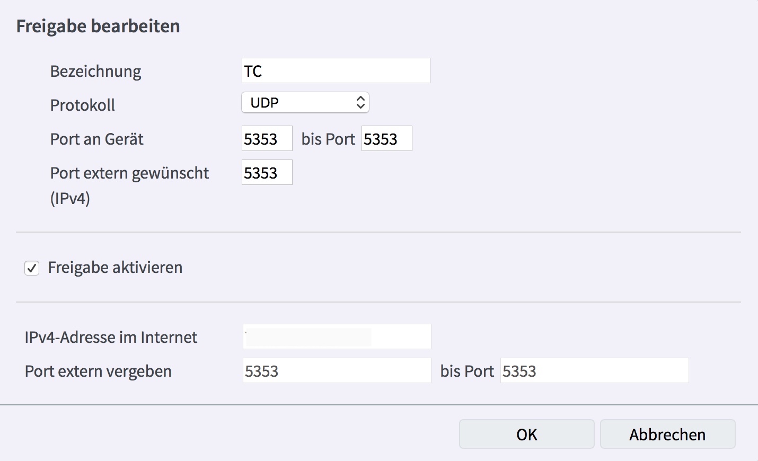Viewport: 758px width, 461px height.
Task: Click the Port extern gewünscht input field
Action: pyautogui.click(x=267, y=173)
